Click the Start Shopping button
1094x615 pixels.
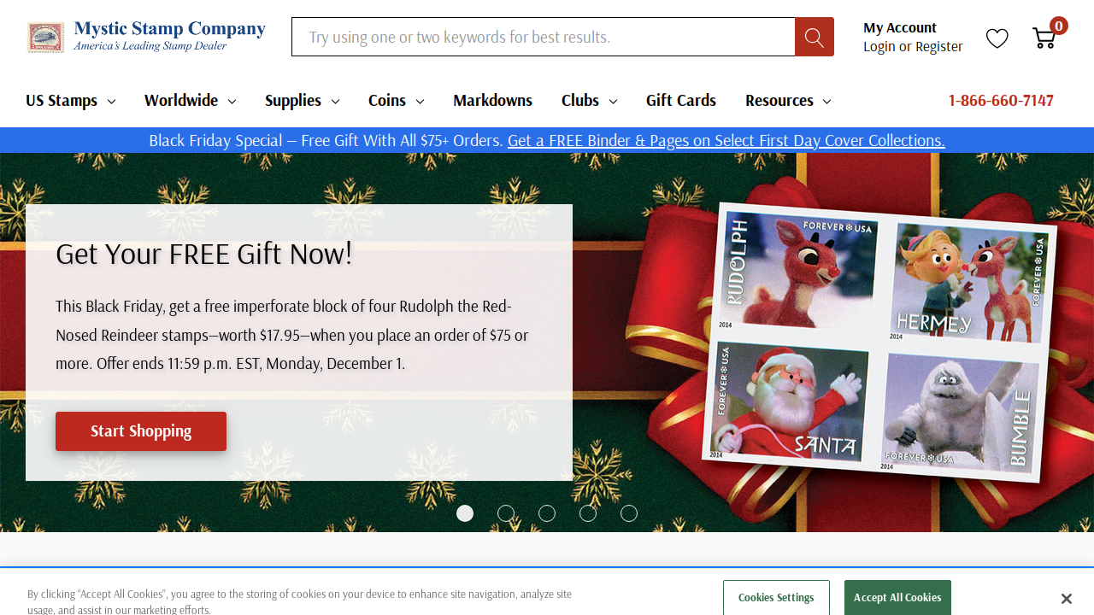[x=141, y=431]
